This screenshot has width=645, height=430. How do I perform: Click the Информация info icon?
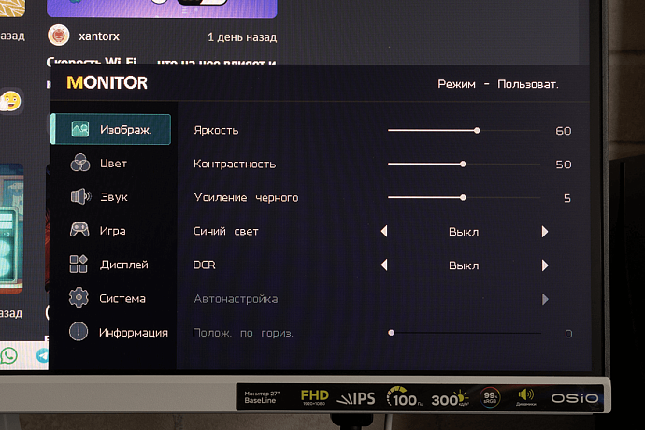click(x=79, y=332)
